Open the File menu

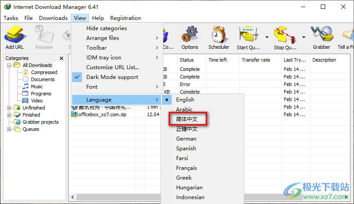[28, 18]
